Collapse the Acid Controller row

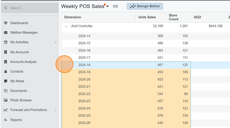(66, 26)
